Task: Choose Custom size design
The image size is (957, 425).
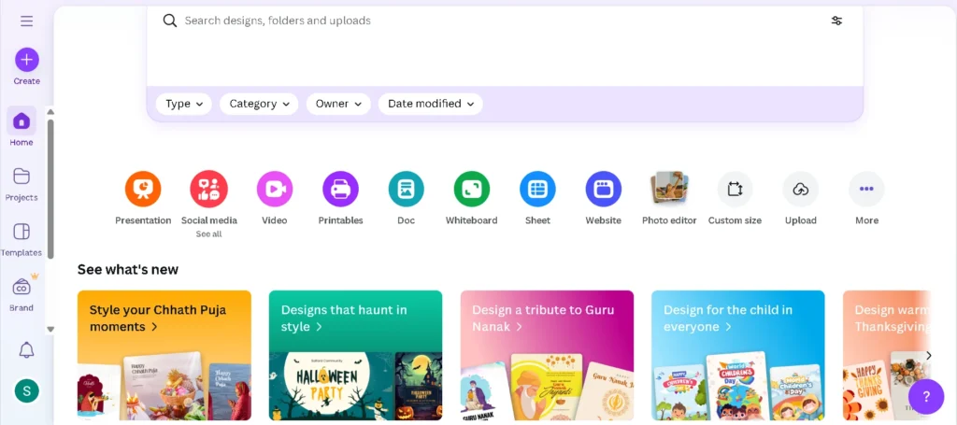Action: click(735, 199)
